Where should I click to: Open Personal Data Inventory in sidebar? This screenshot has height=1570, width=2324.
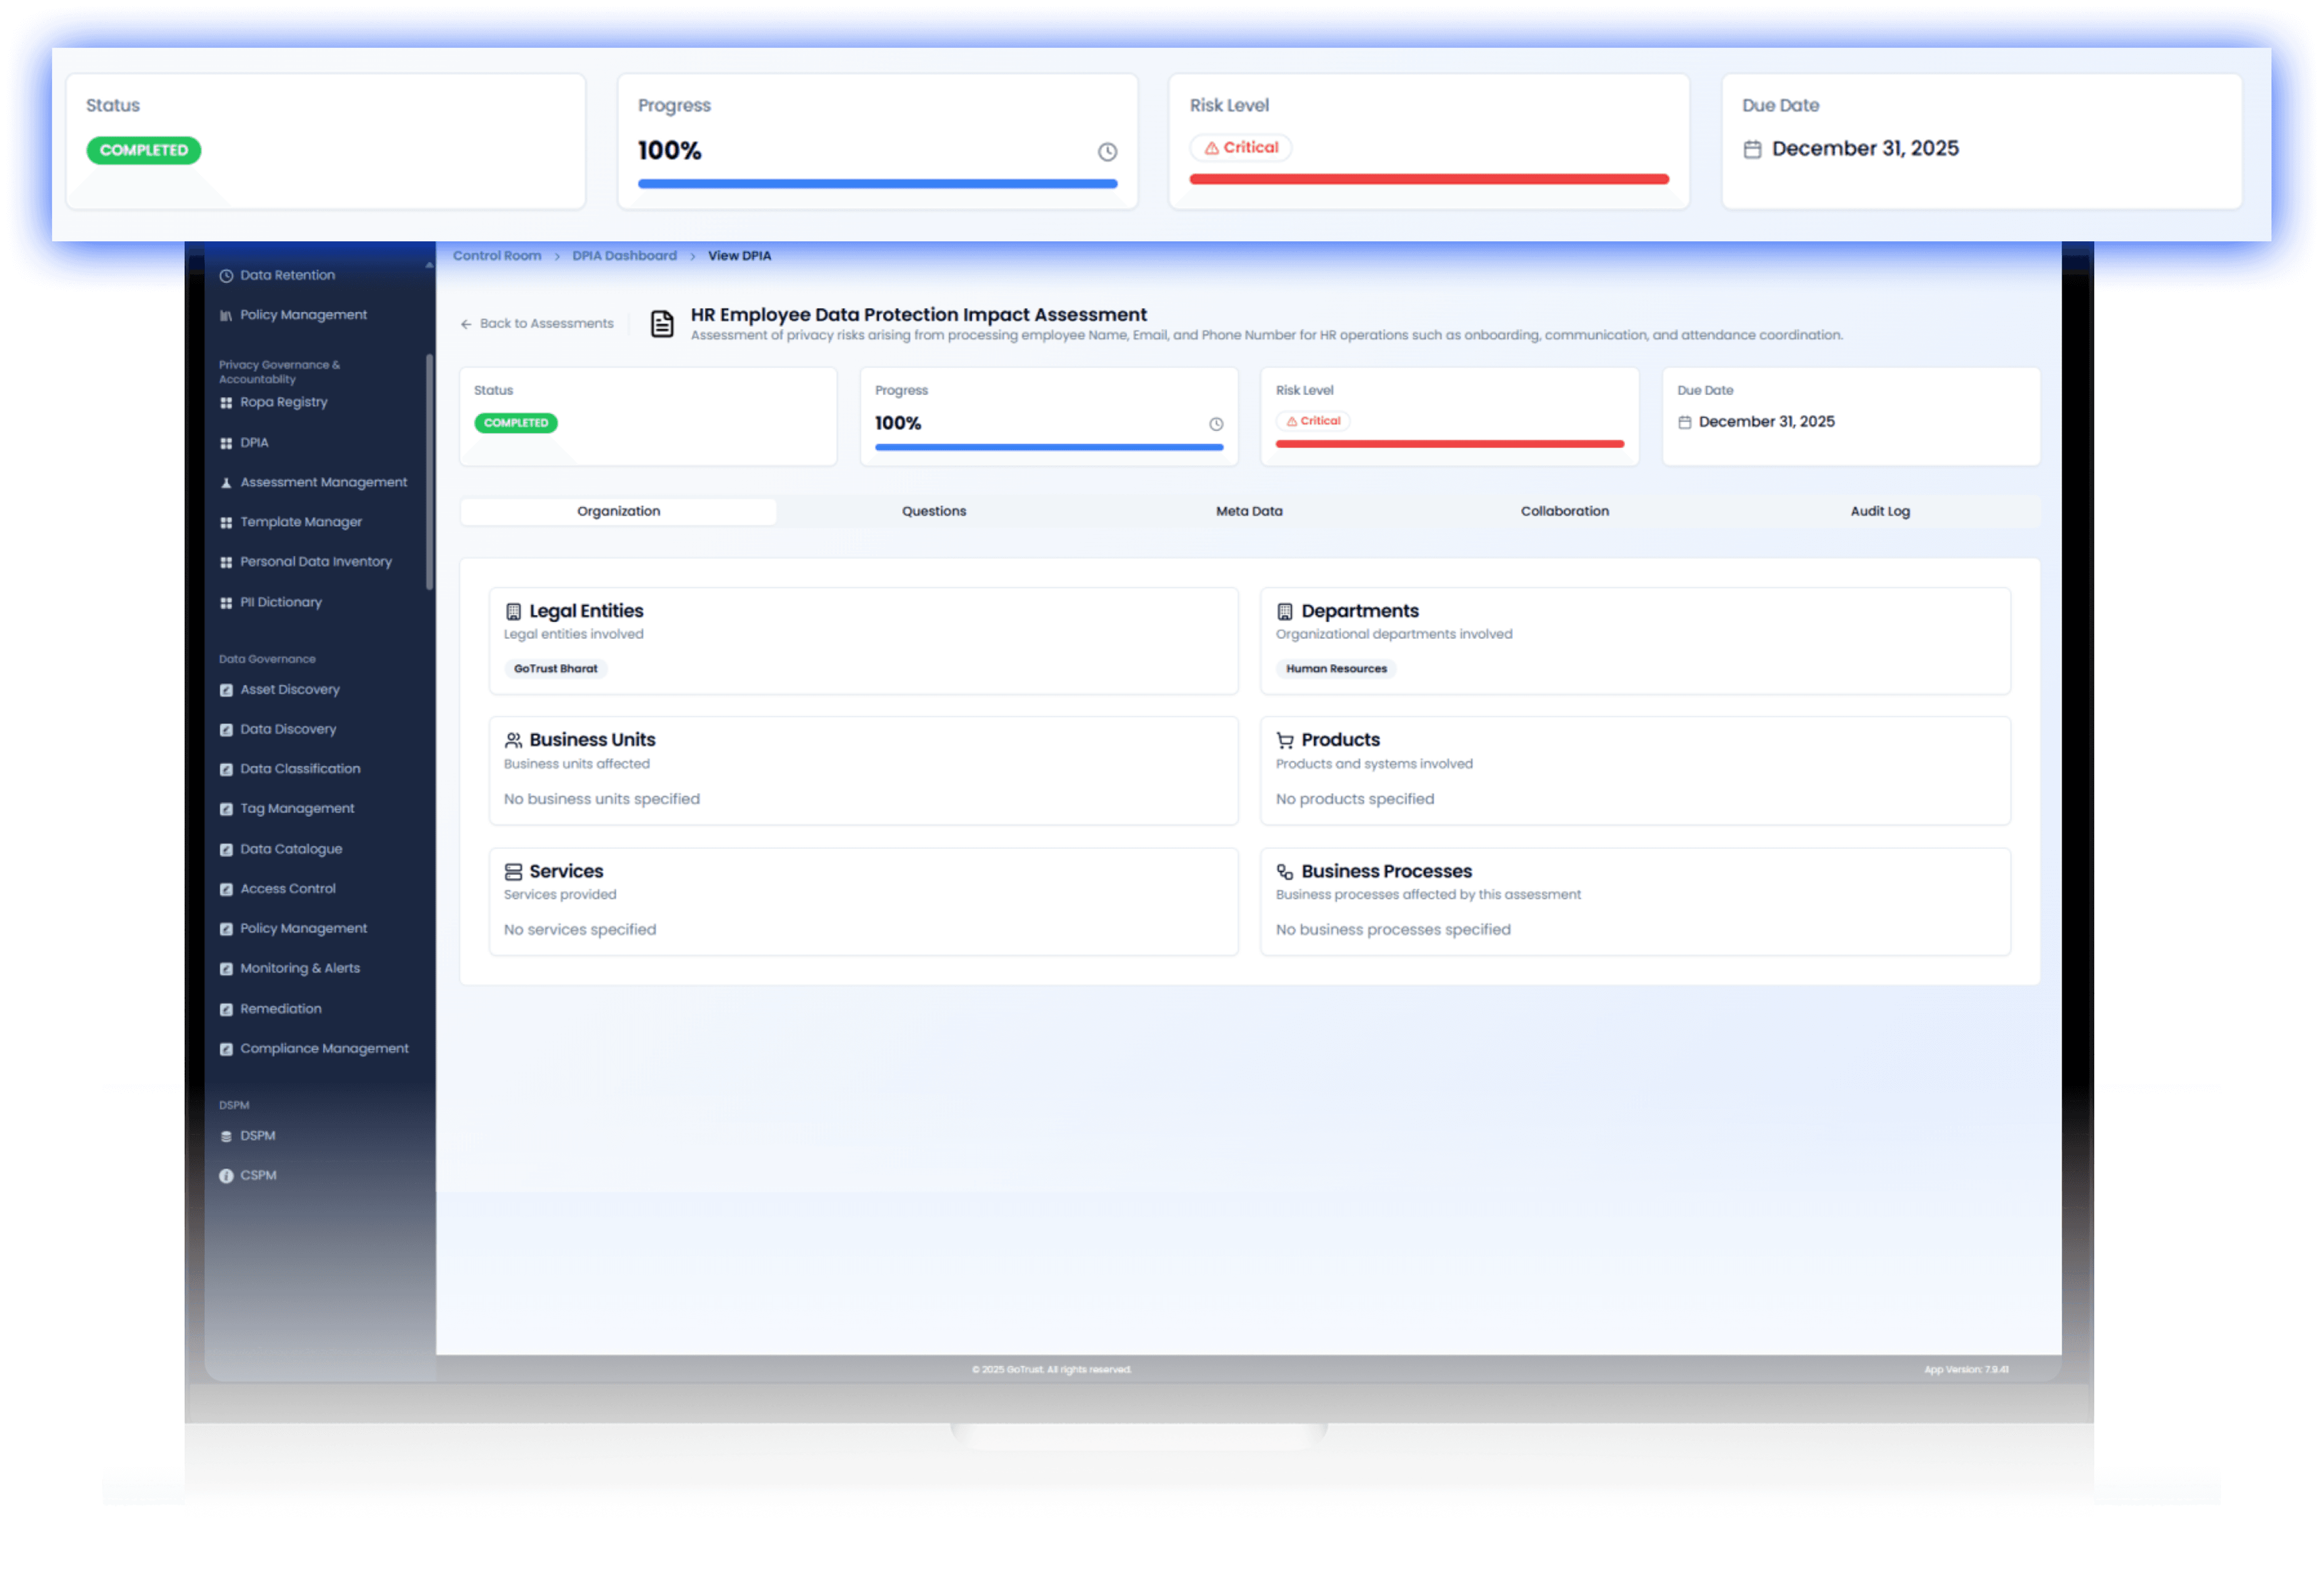315,562
